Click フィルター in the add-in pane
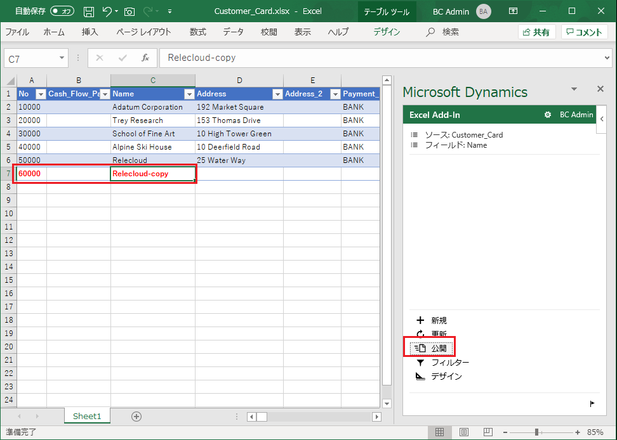Viewport: 617px width, 440px height. coord(442,363)
